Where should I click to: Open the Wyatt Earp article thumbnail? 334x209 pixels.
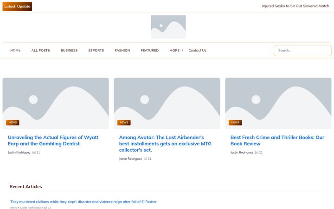click(56, 103)
